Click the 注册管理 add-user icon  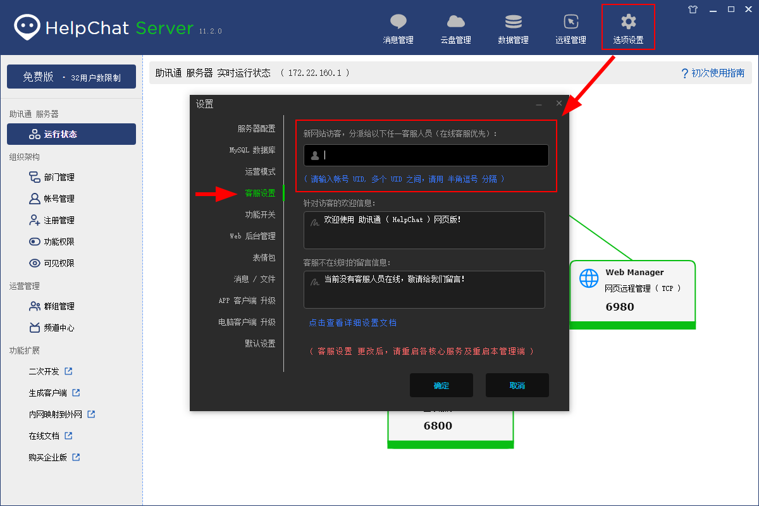pyautogui.click(x=35, y=220)
